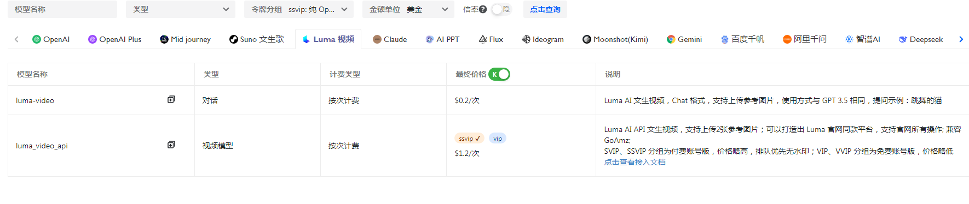Viewport: 969px width, 204px height.
Task: Click the Flux logo icon
Action: (x=483, y=39)
